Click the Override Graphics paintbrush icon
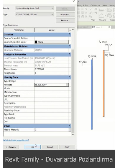 pos(91,13)
